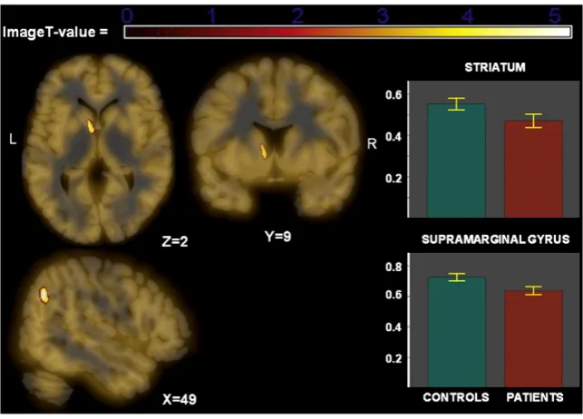Click the 0.6 tick of the Striatum chart
The image size is (583, 419).
coord(394,95)
